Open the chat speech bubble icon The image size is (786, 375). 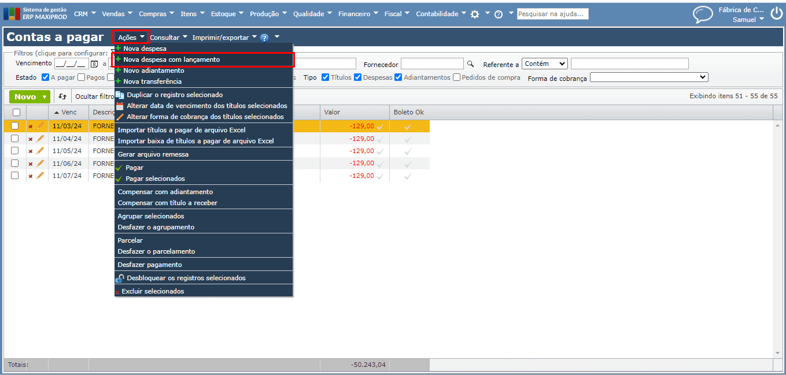703,14
